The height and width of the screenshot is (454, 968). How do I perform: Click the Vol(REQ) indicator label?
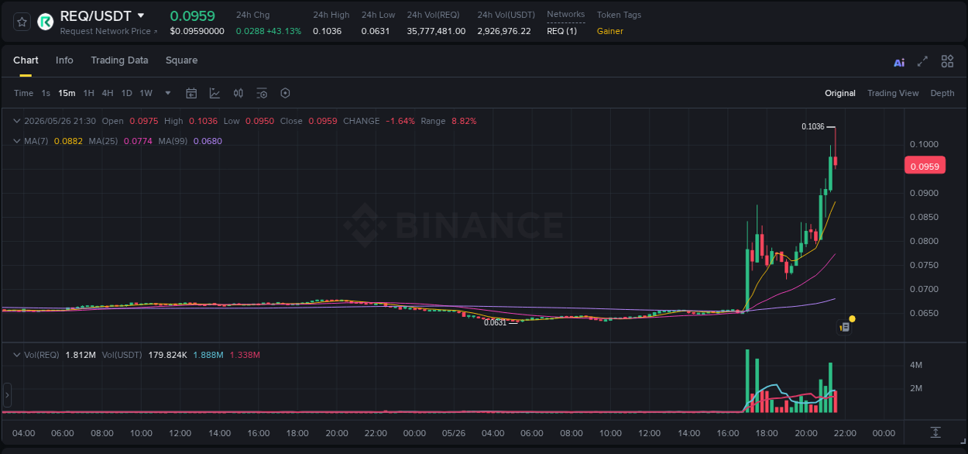pos(41,355)
